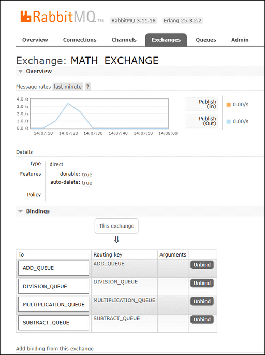The image size is (265, 355).
Task: Open the ADD_QUEUE queue link
Action: (54, 268)
